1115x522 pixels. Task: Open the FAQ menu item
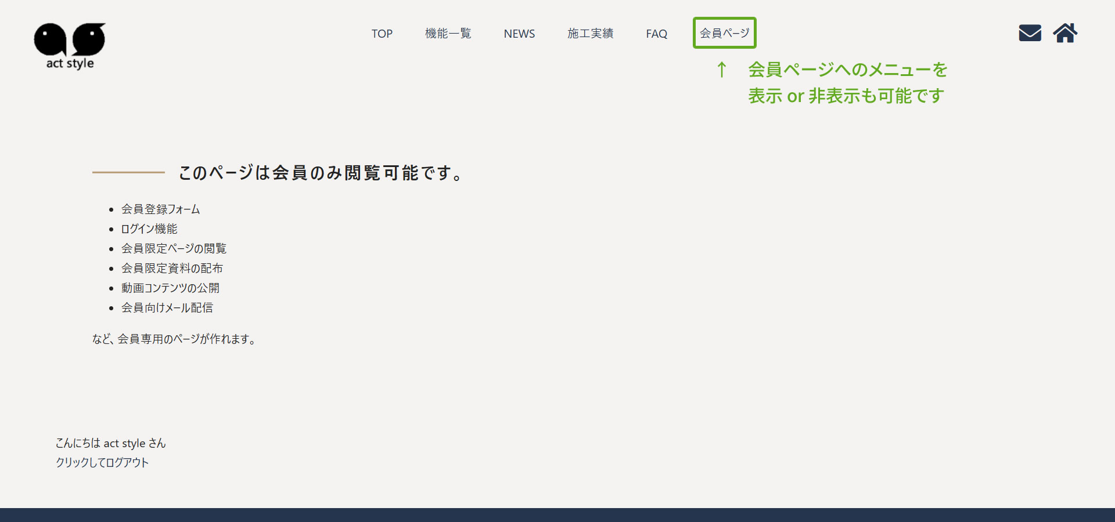click(x=656, y=34)
